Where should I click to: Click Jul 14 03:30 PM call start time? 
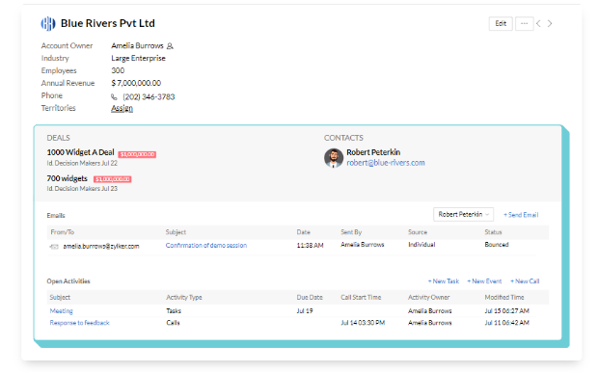pos(363,323)
